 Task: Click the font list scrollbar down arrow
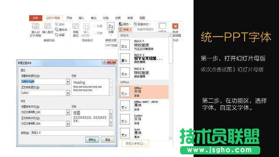pyautogui.click(x=170, y=138)
